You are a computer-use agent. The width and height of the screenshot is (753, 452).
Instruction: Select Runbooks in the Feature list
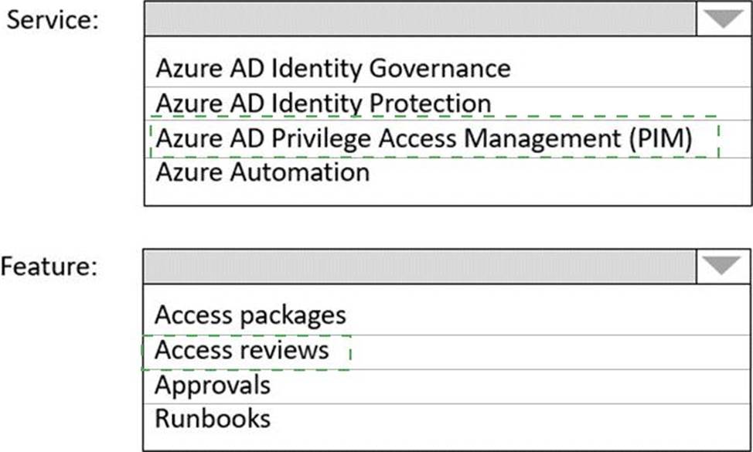(213, 418)
